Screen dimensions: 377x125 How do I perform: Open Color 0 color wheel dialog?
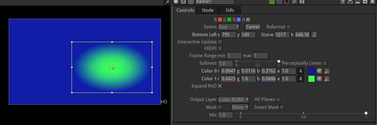[319, 71]
